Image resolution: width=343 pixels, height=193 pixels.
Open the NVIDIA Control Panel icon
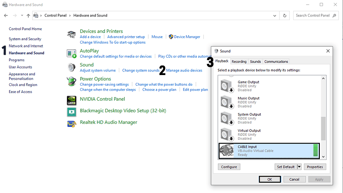tap(72, 100)
